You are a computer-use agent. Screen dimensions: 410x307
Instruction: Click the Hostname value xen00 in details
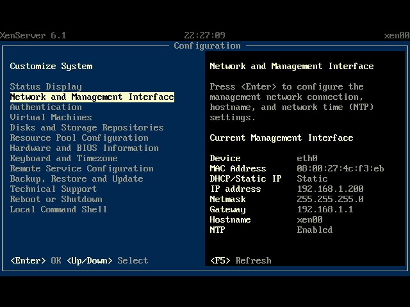(309, 219)
